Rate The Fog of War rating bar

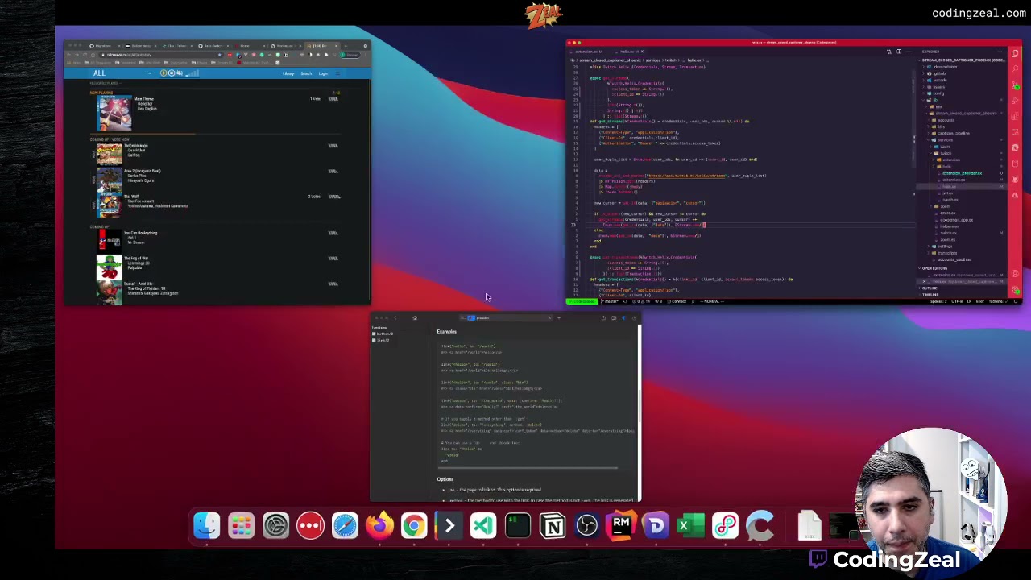[333, 259]
